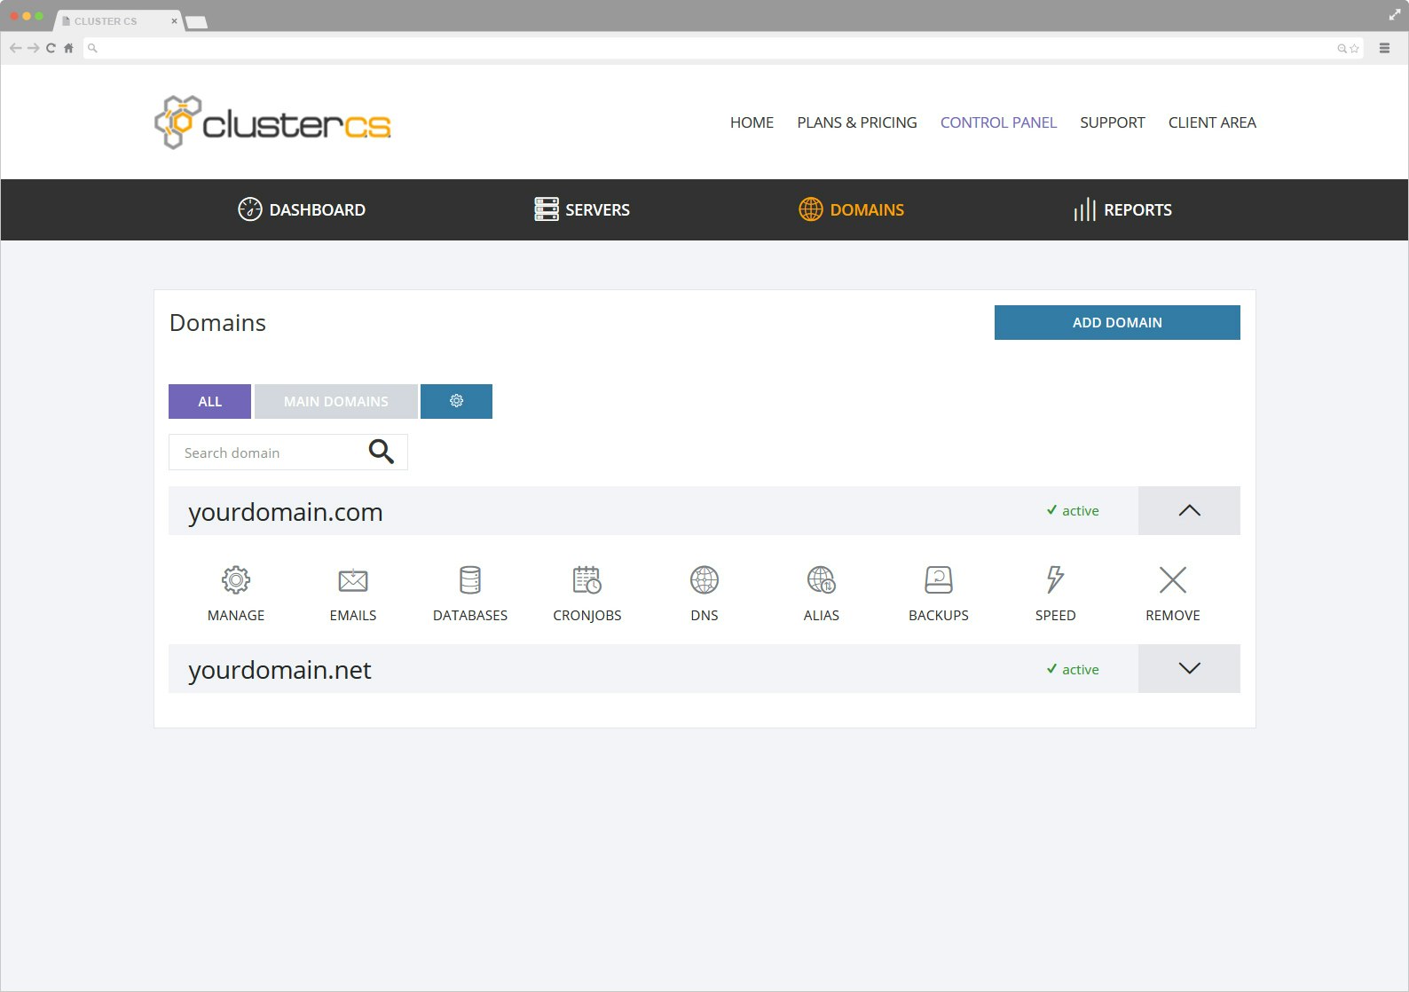Open PLANS & PRICING link
This screenshot has height=992, width=1409.
pos(857,122)
